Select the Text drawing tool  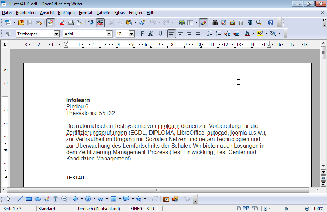pyautogui.click(x=55, y=199)
